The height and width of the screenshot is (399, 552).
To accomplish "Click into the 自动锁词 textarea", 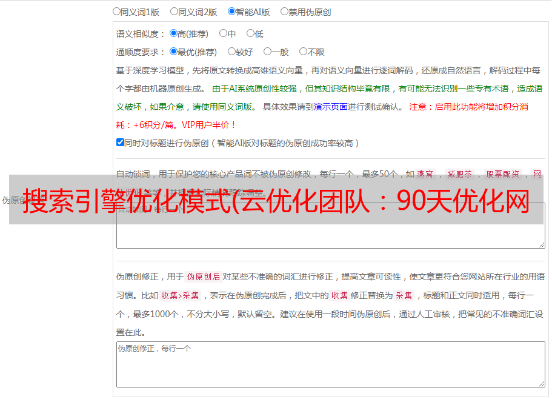I will click(x=331, y=226).
